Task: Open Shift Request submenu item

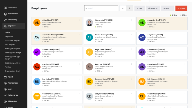Action: [10, 44]
